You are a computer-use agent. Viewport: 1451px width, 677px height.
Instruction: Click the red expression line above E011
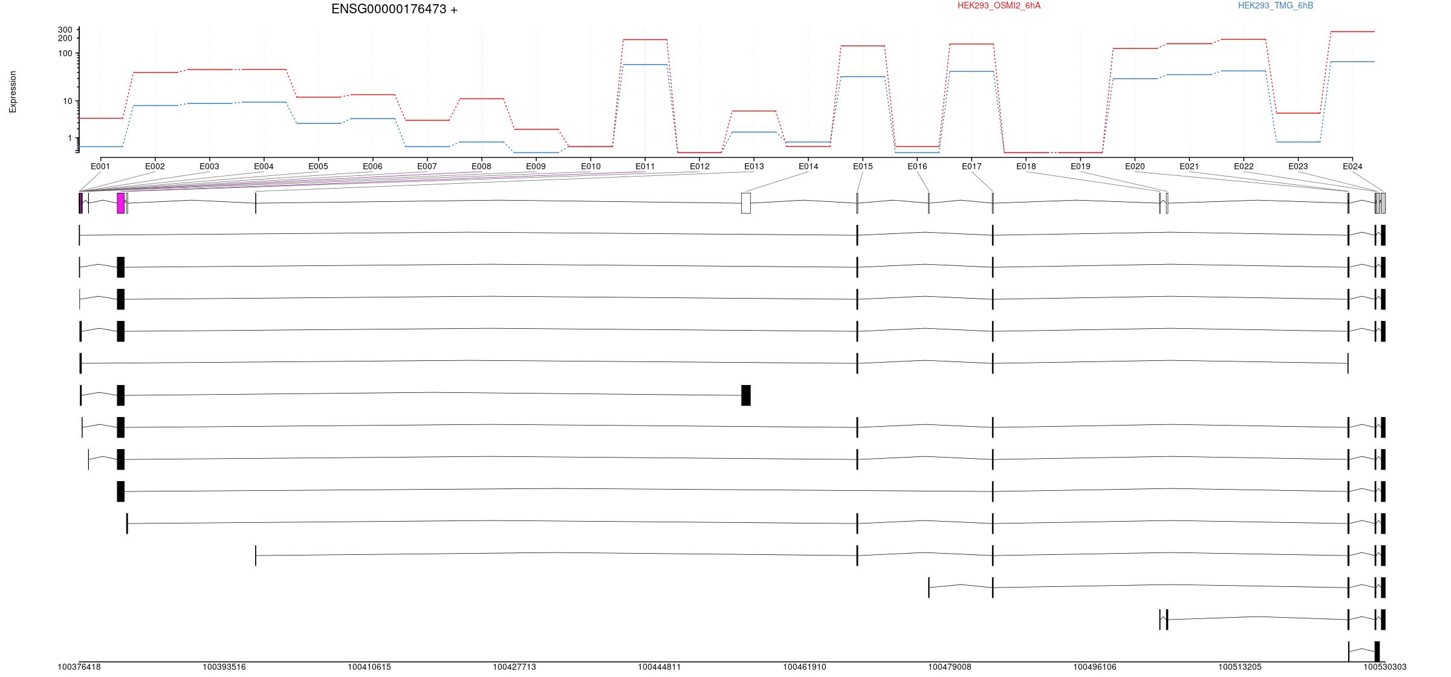coord(645,40)
